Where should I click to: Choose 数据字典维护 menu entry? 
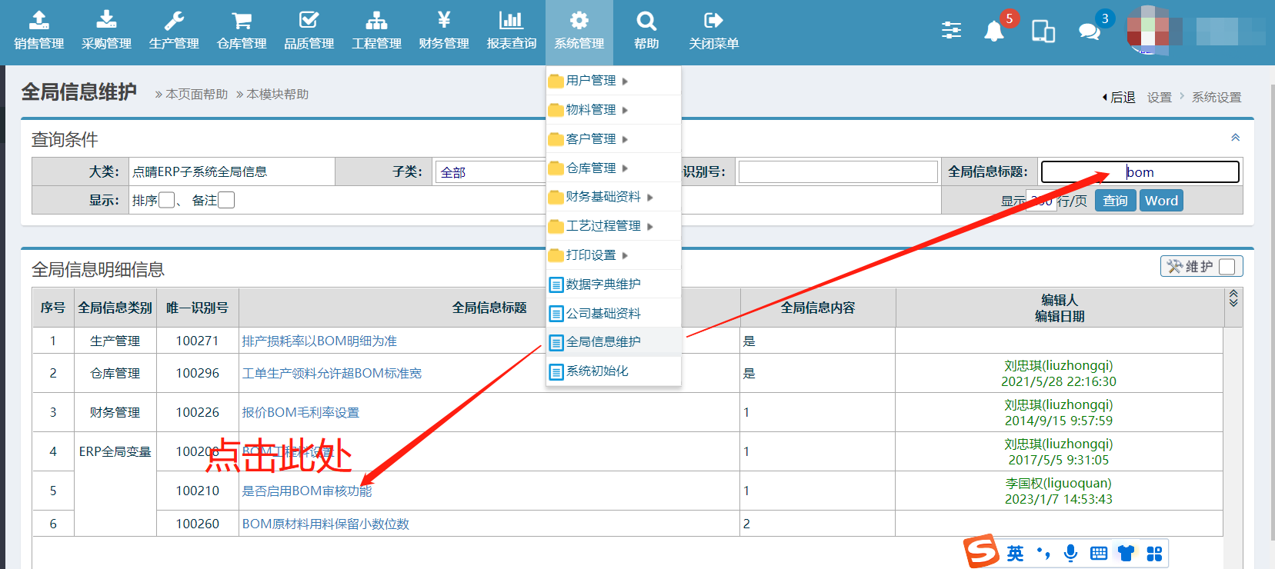click(x=603, y=284)
